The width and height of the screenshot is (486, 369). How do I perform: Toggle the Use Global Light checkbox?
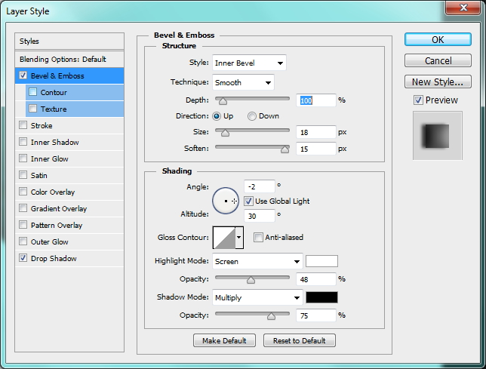249,201
